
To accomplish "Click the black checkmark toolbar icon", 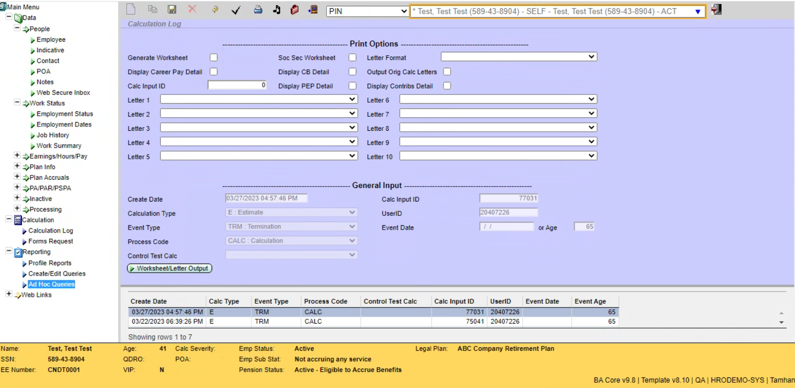I will (x=236, y=10).
